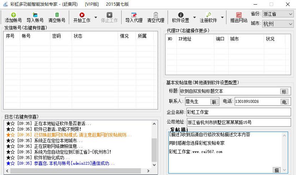Open the 省份 dropdown showing 浙江省
296x175 pixels.
point(277,14)
